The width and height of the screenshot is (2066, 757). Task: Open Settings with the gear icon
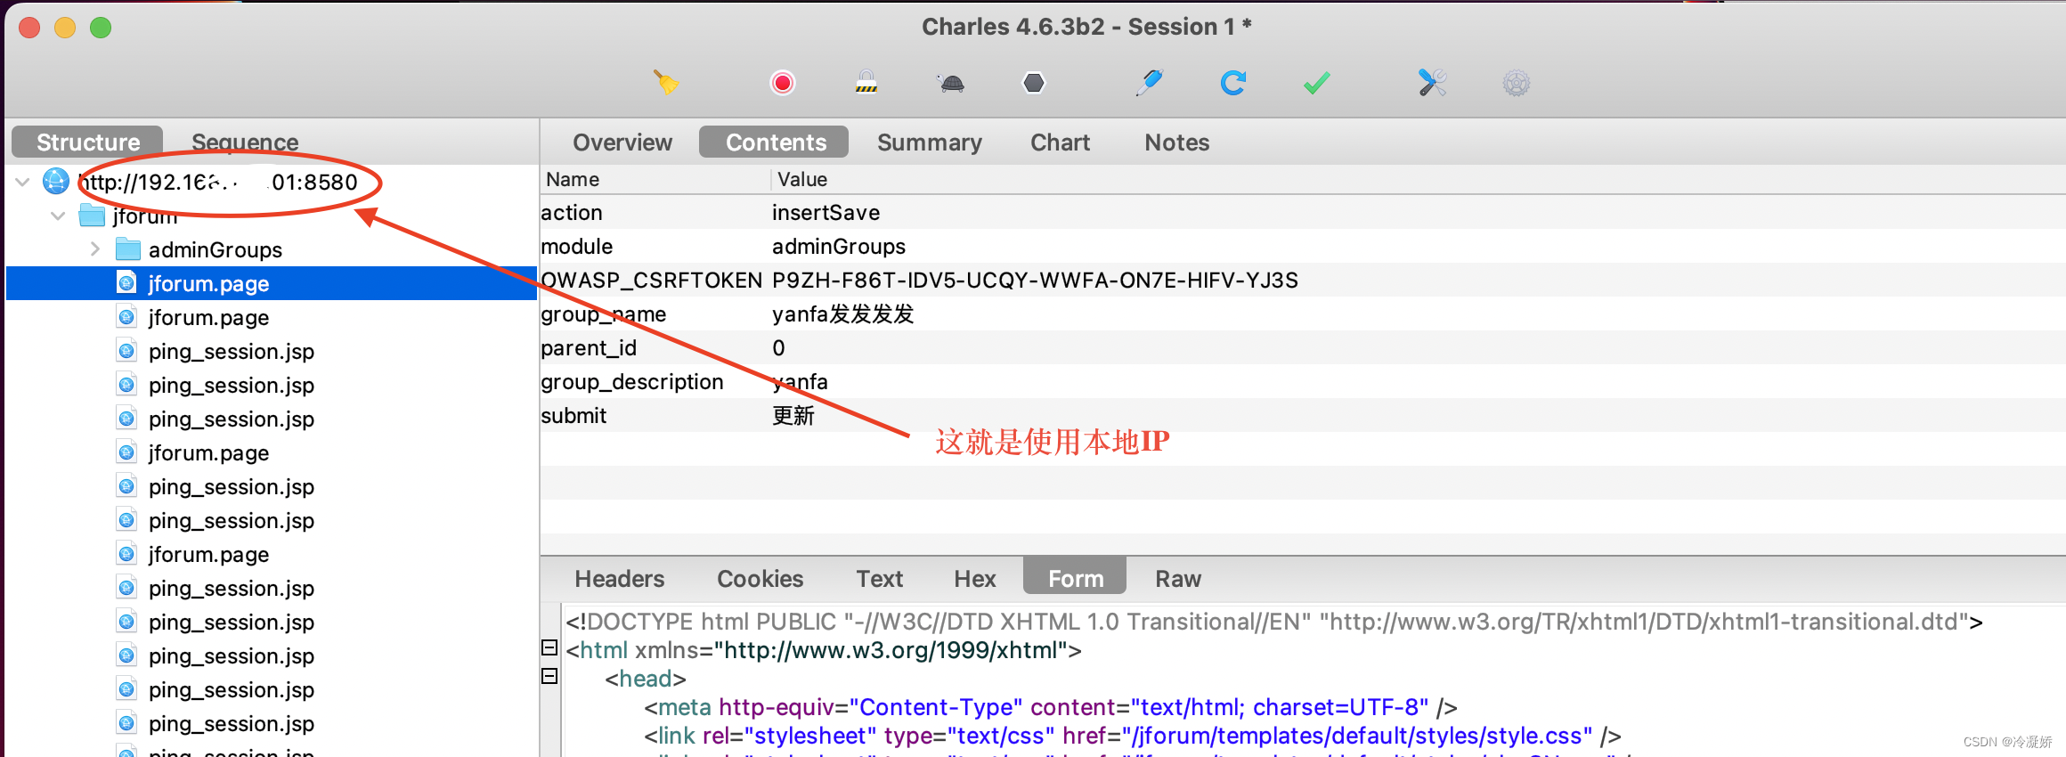pyautogui.click(x=1517, y=84)
